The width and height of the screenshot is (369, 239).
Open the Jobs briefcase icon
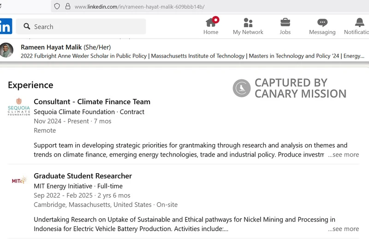click(285, 23)
